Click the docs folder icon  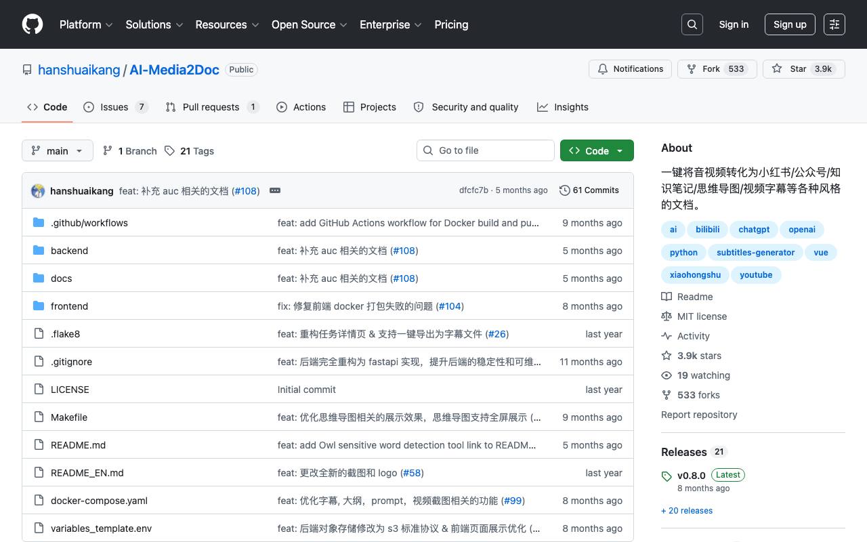pos(39,278)
